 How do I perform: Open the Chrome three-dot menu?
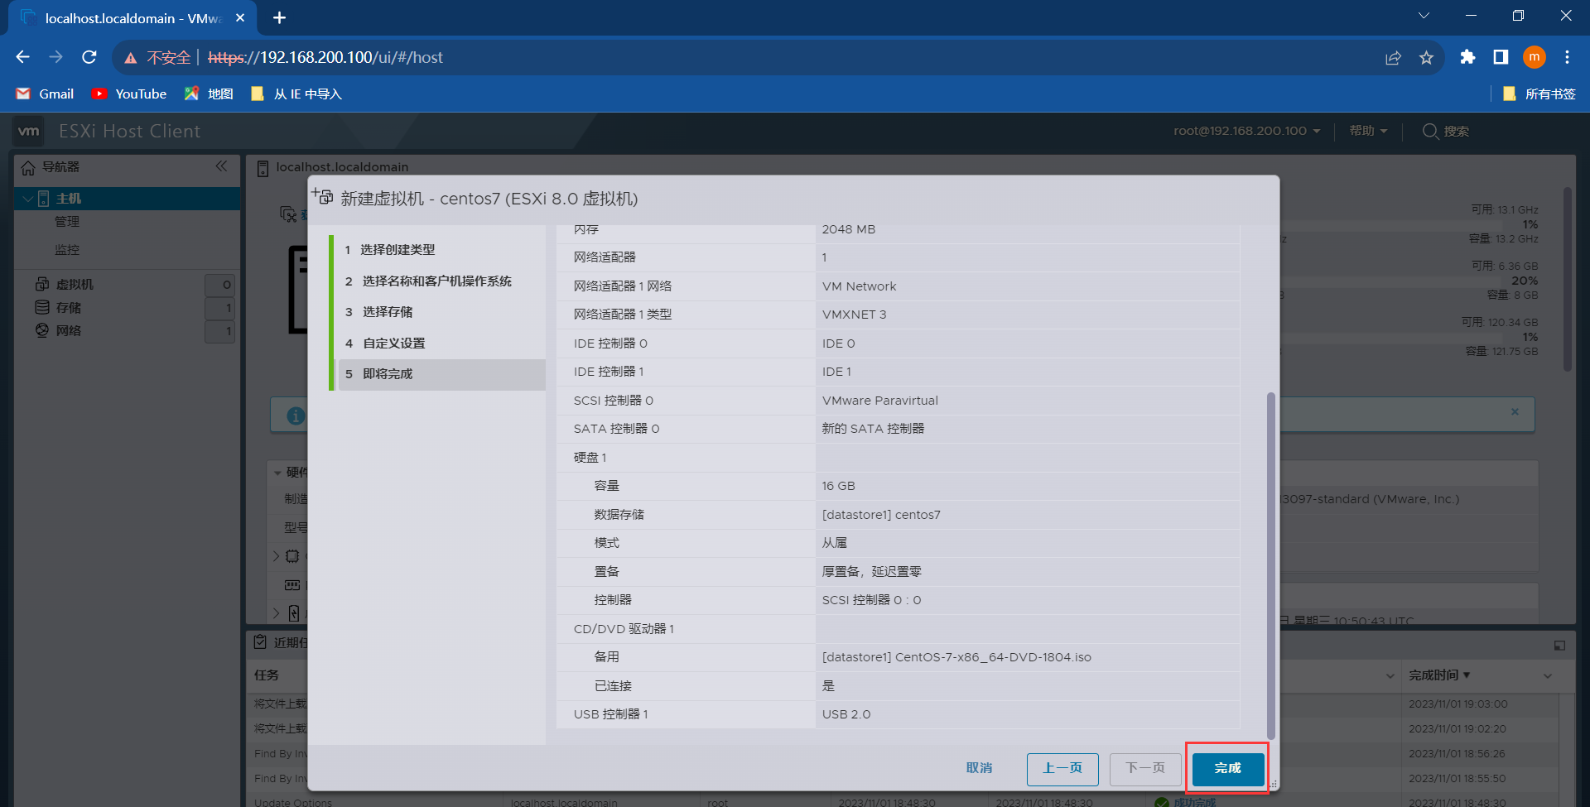click(x=1567, y=57)
